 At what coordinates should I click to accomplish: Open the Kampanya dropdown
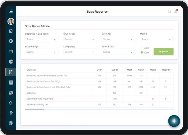[80, 52]
